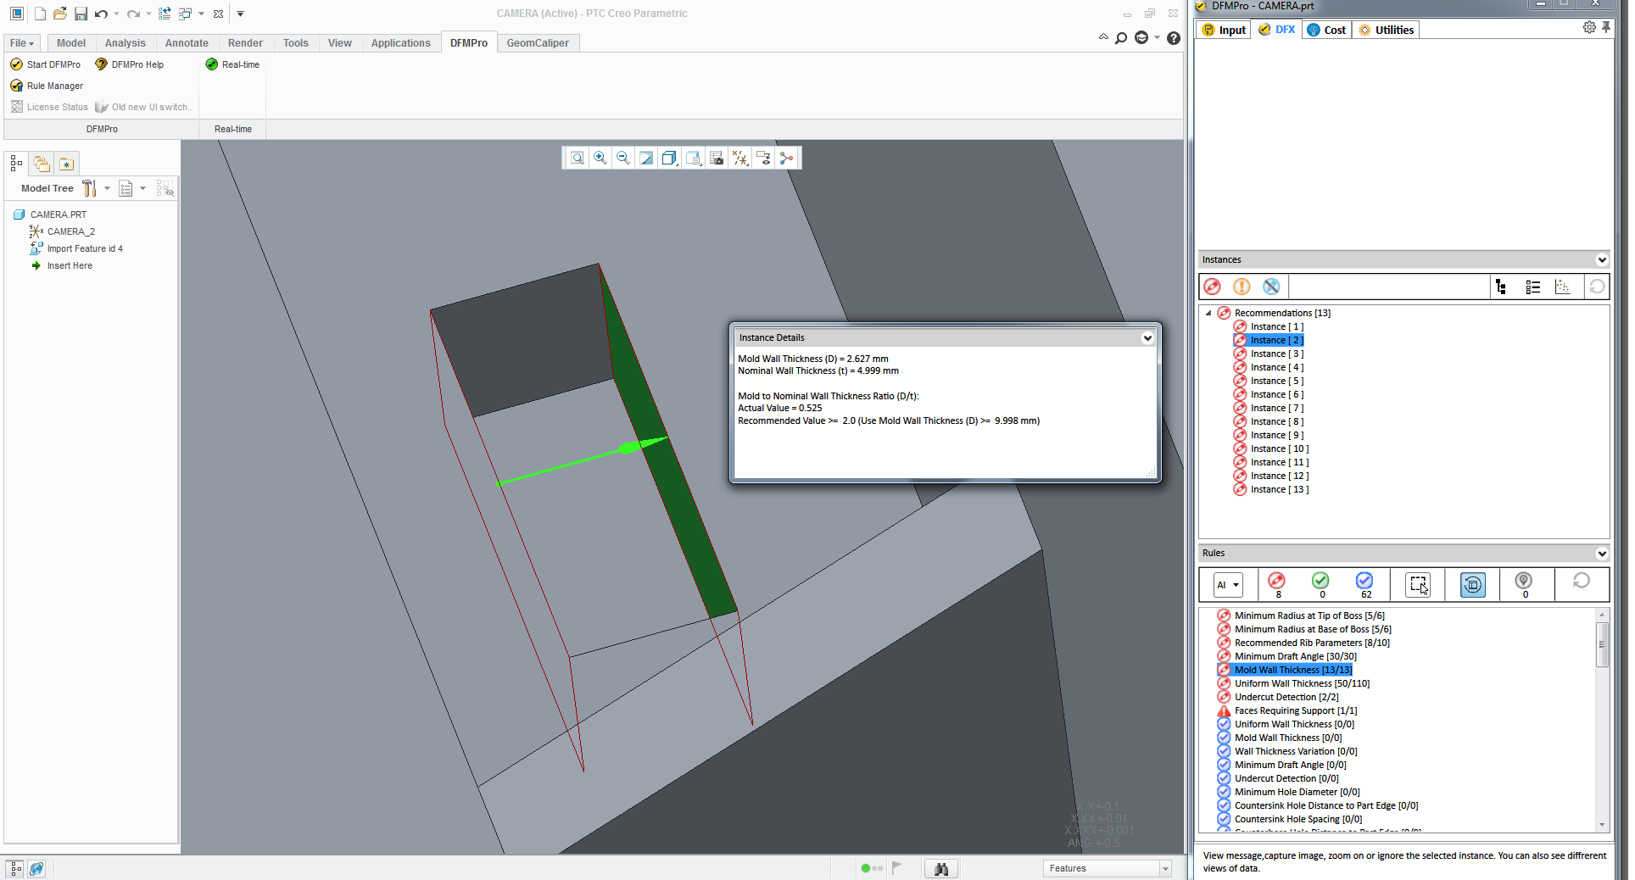Open Customize Quick Access Toolbar arrow
The width and height of the screenshot is (1635, 880).
tap(240, 14)
